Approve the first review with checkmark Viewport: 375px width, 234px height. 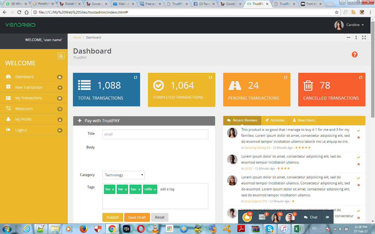[359, 131]
